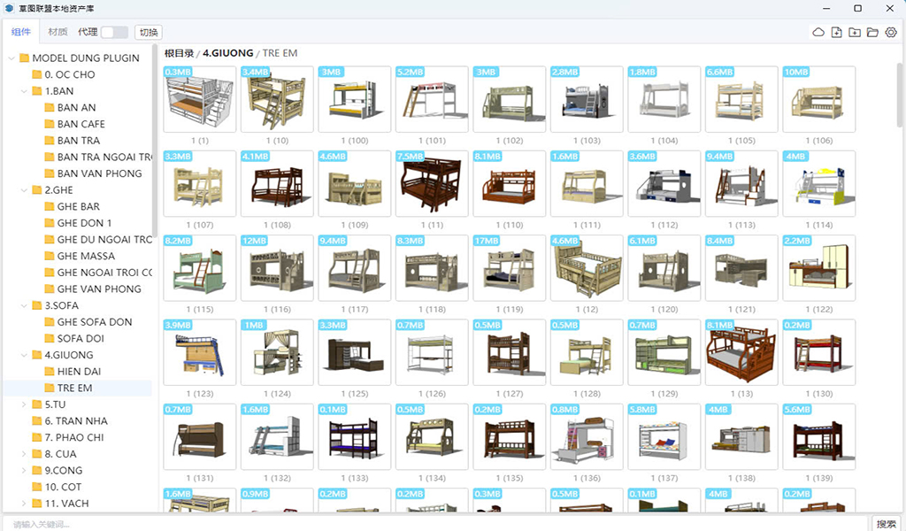This screenshot has width=906, height=531.
Task: Select bunk bed thumbnail 1 (106)
Action: pyautogui.click(x=819, y=99)
